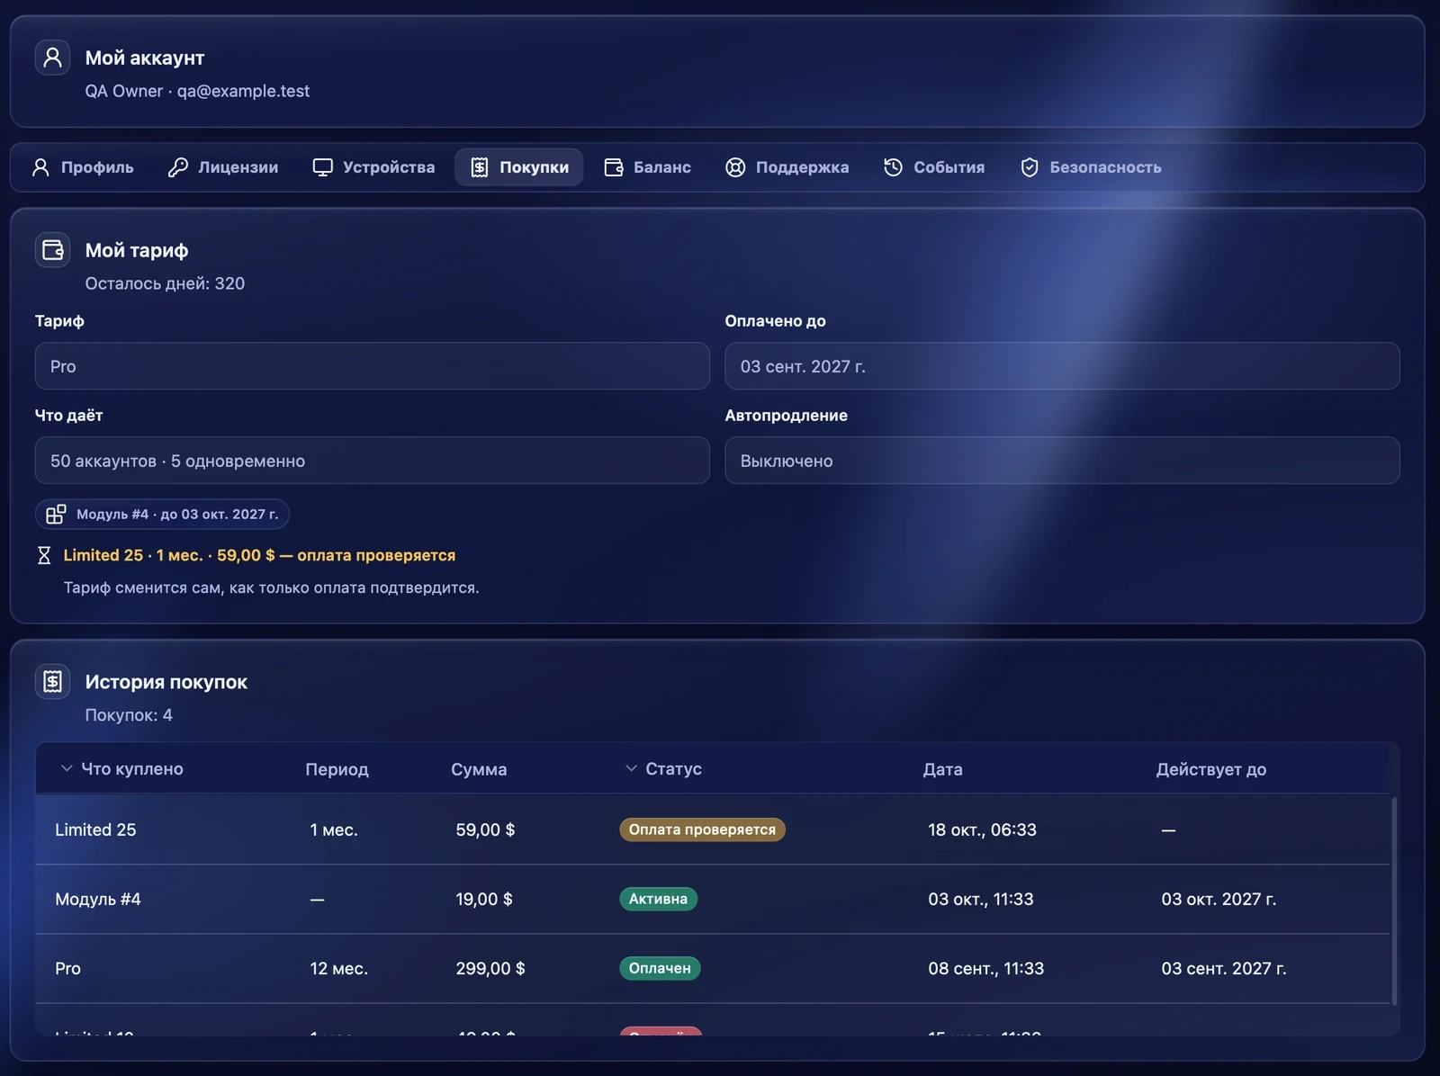Click the receipt icon in Покупки tab
The image size is (1440, 1076).
tap(480, 167)
